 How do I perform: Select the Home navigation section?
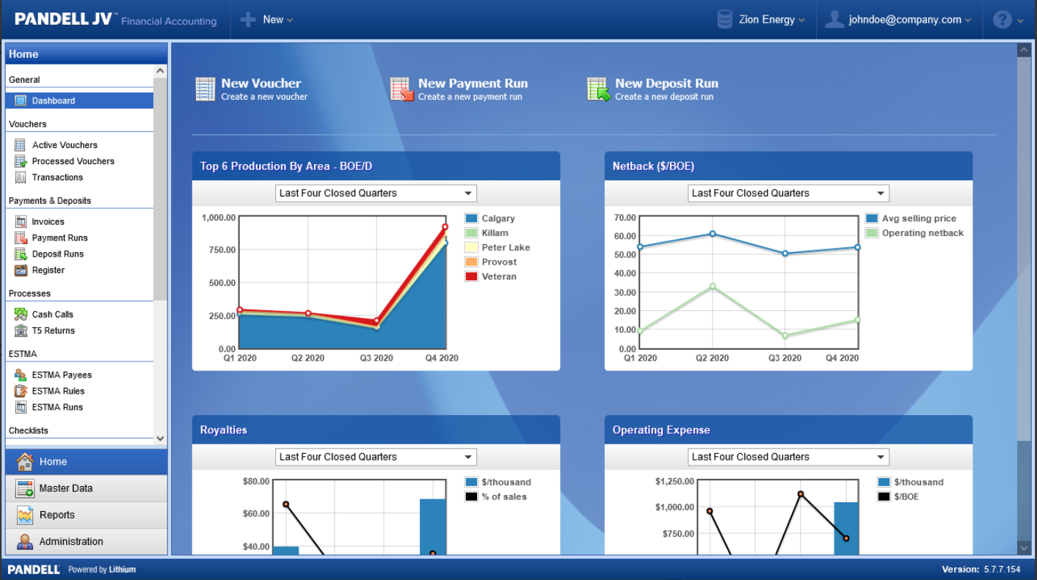tap(87, 461)
